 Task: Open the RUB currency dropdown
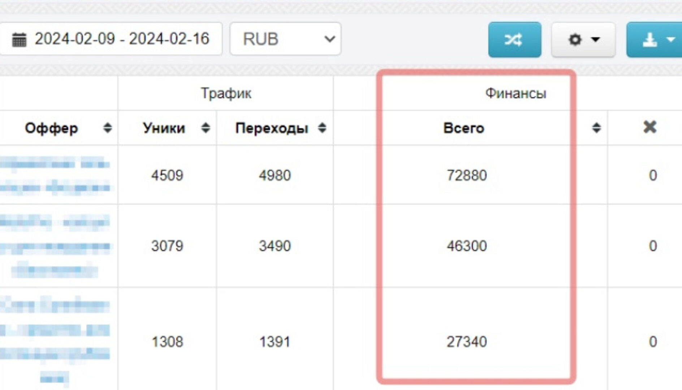[x=285, y=39]
